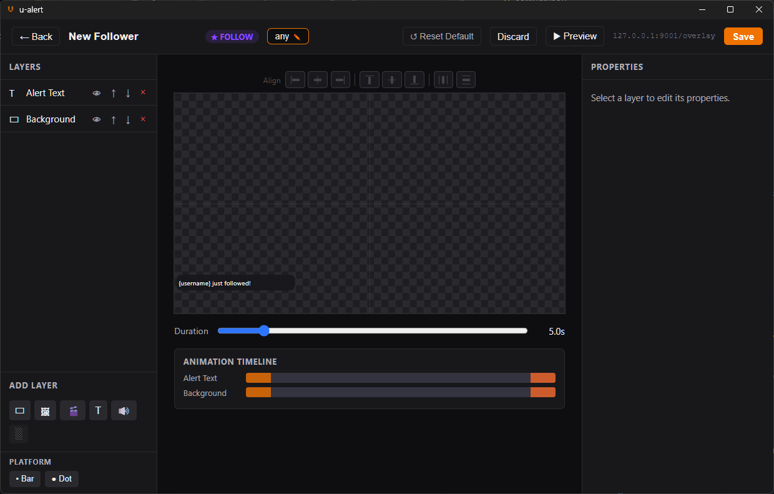Click the Alert Text outro segment in timeline
The width and height of the screenshot is (774, 494).
coord(543,378)
